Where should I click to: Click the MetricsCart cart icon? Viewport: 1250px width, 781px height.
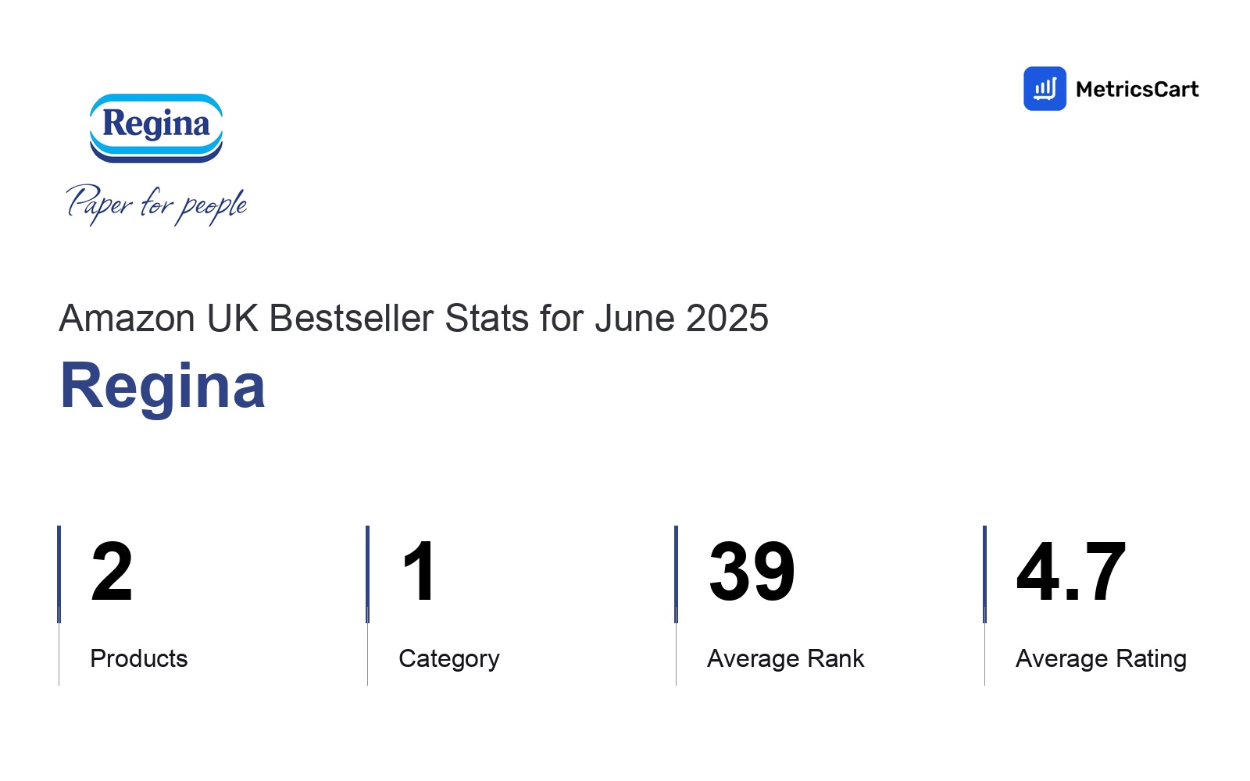click(1045, 88)
